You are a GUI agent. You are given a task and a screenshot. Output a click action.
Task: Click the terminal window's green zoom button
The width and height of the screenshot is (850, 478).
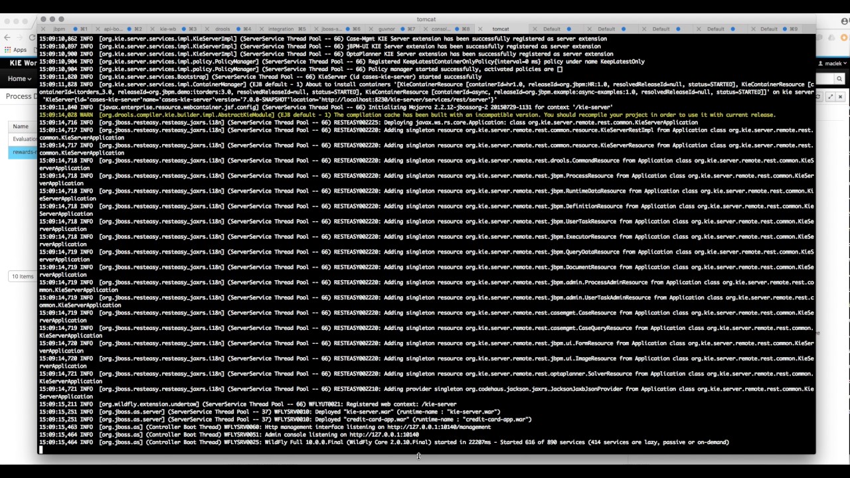click(61, 19)
